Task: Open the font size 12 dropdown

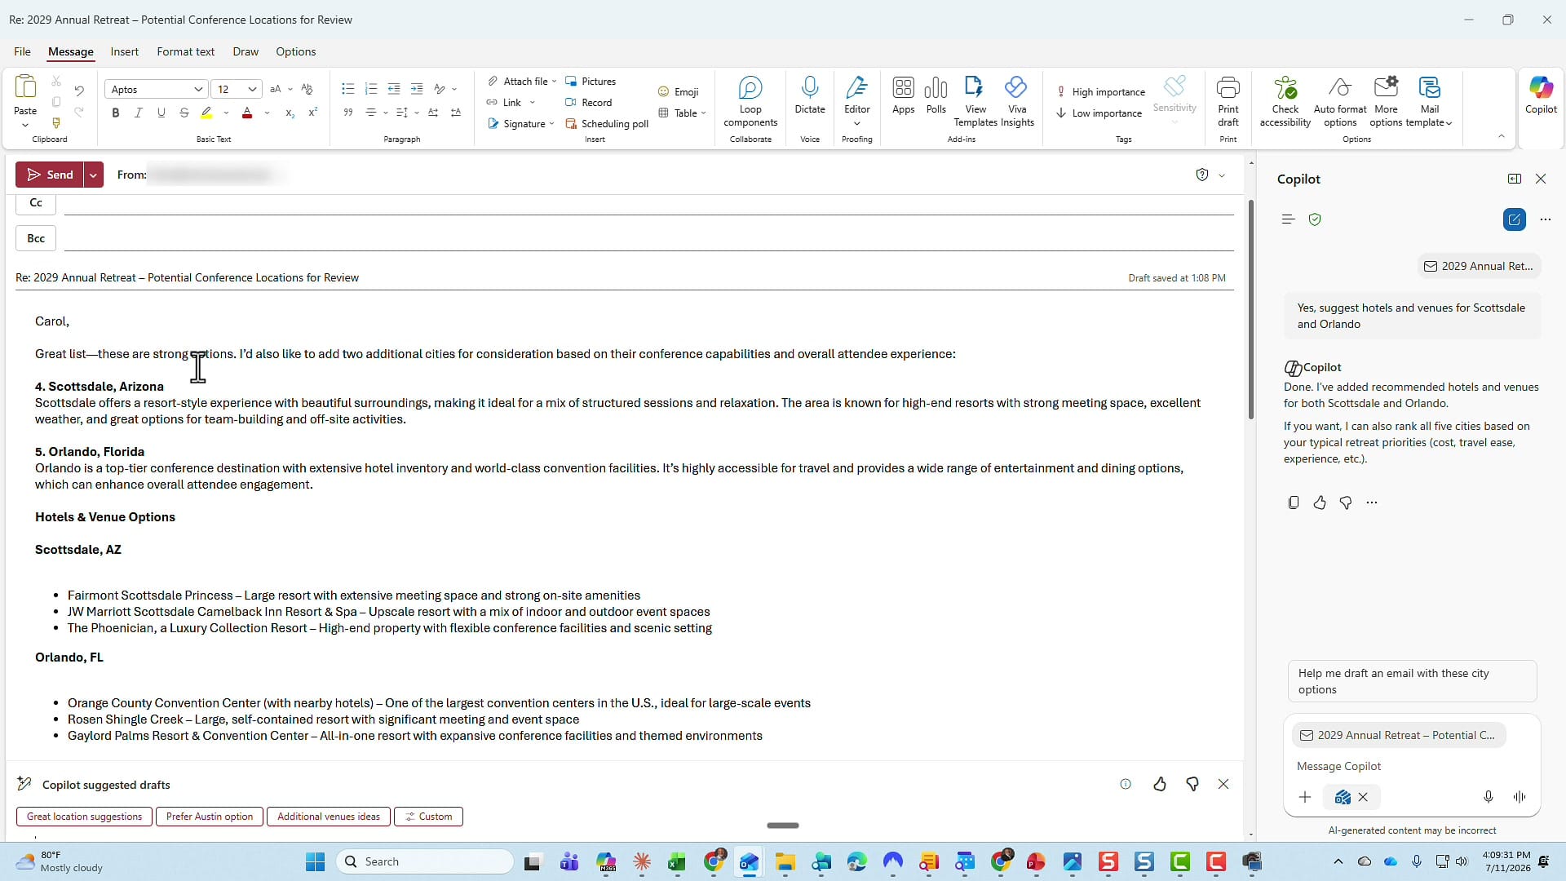Action: [253, 89]
